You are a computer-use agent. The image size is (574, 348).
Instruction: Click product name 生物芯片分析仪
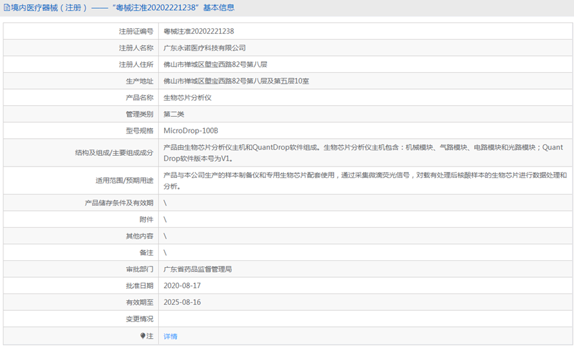(x=187, y=98)
